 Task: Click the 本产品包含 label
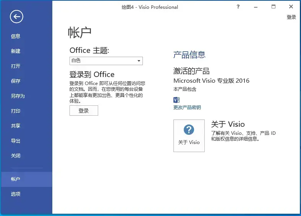(x=185, y=89)
